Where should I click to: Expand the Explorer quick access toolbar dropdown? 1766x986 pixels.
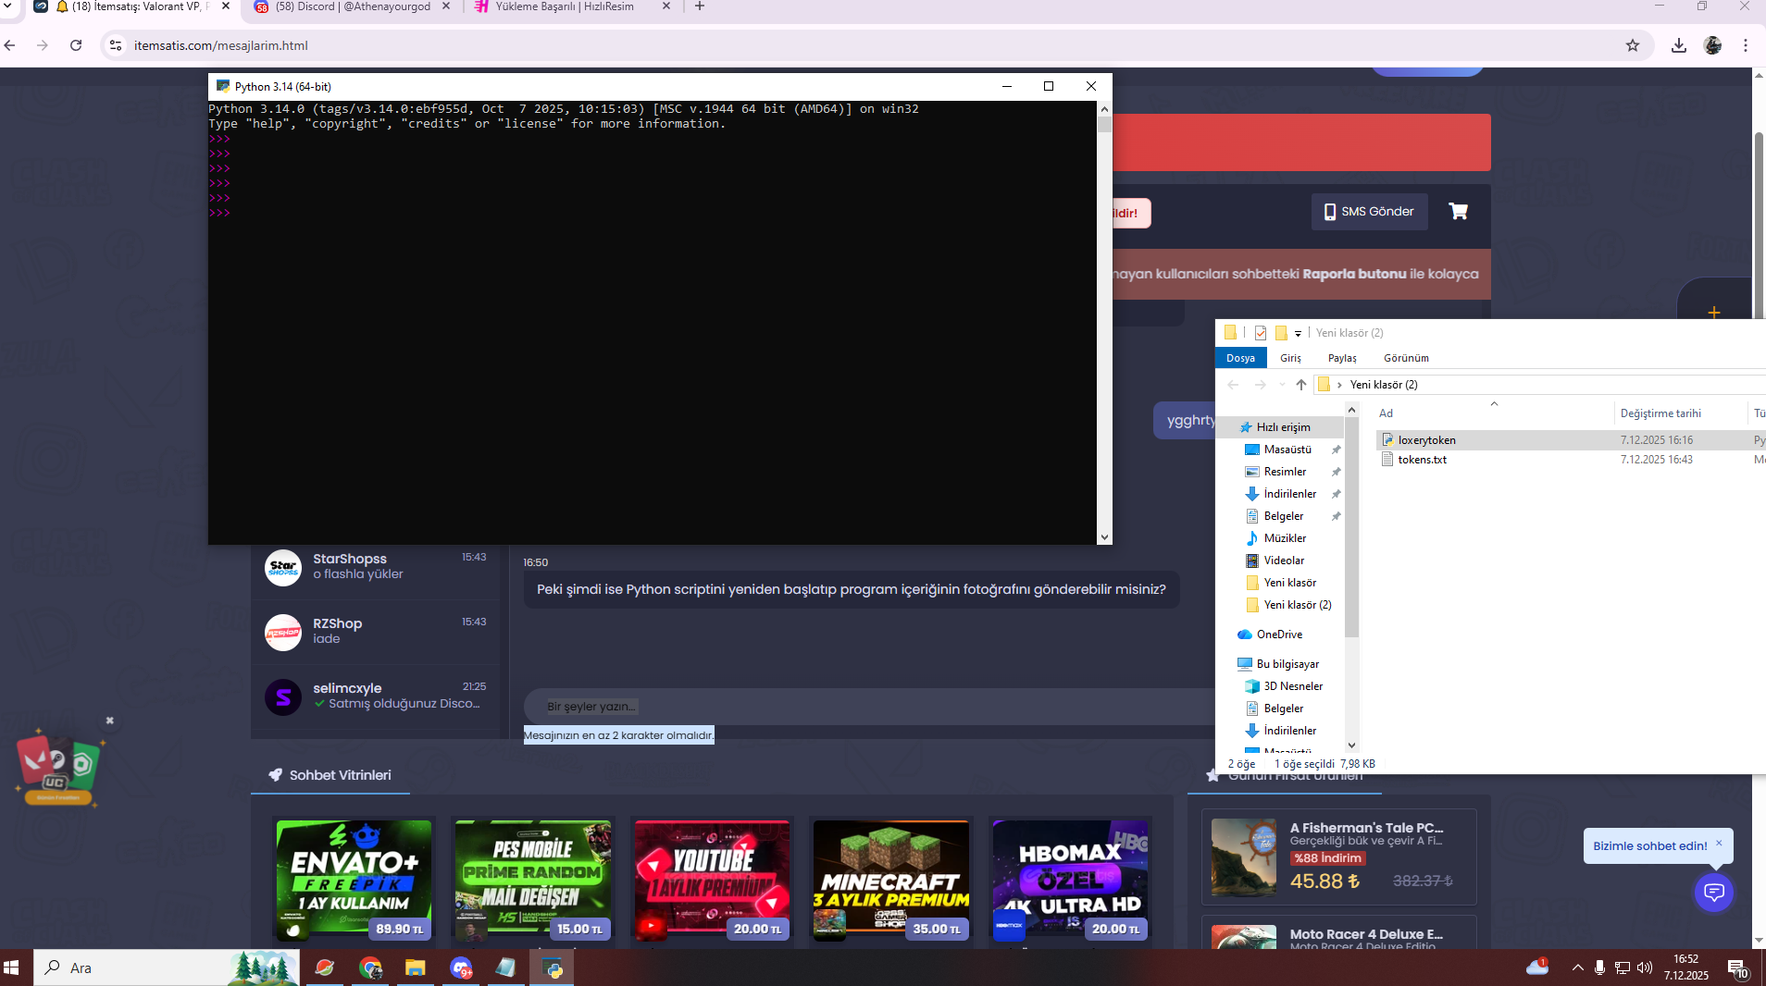[x=1298, y=334]
